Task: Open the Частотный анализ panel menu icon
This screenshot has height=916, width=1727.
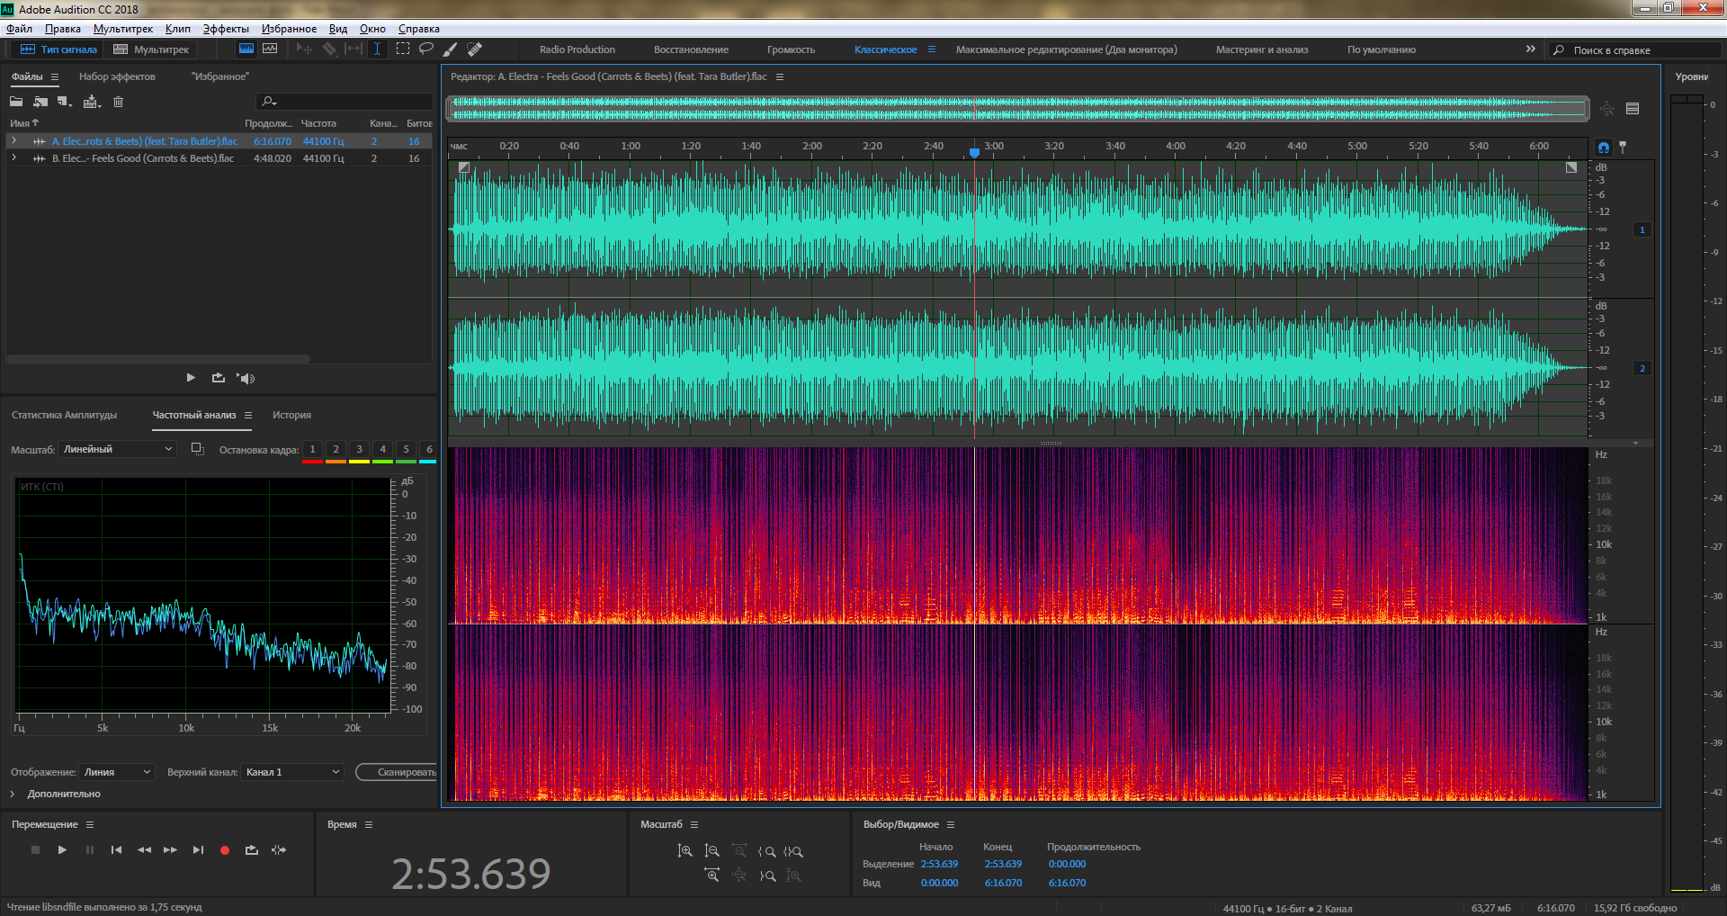Action: coord(248,415)
